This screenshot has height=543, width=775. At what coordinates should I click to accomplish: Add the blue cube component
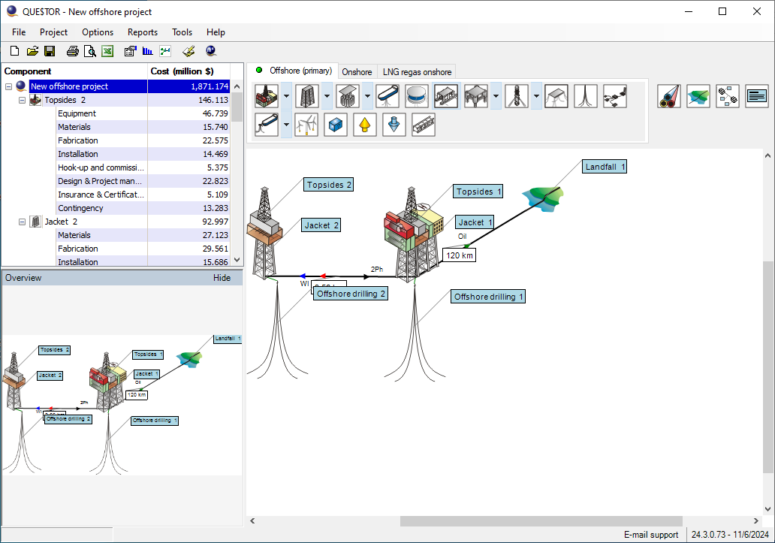point(336,125)
